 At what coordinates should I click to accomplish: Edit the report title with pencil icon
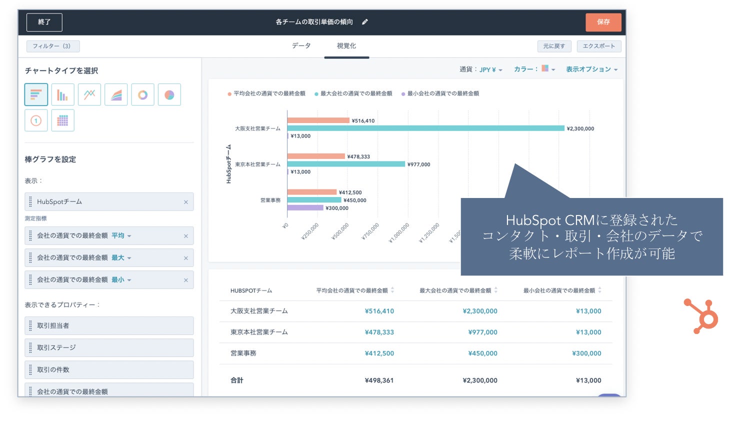pos(365,22)
